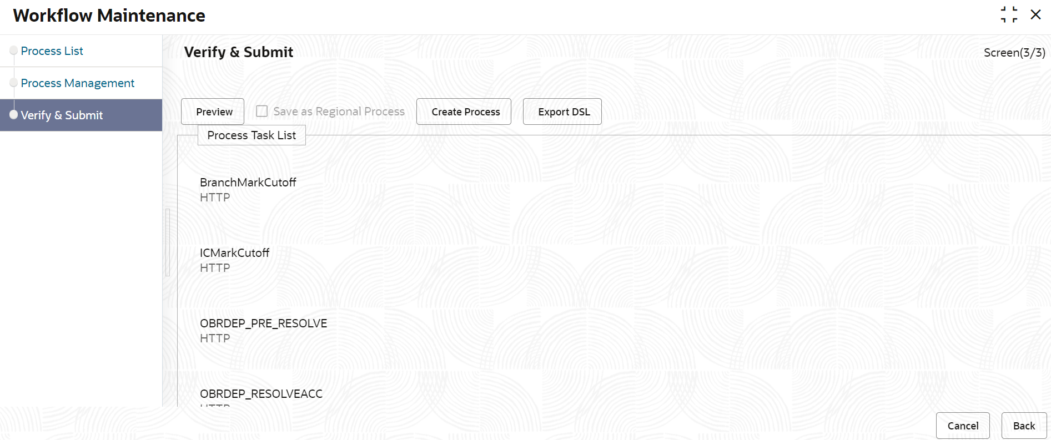Go to the Process Management step

pos(78,83)
